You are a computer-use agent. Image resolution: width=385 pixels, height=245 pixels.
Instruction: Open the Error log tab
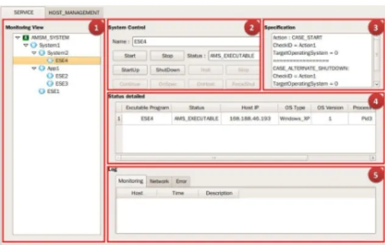click(181, 182)
